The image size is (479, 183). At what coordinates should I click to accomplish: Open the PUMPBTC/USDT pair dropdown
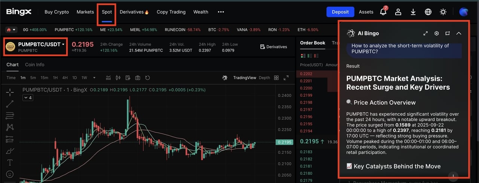tap(36, 47)
